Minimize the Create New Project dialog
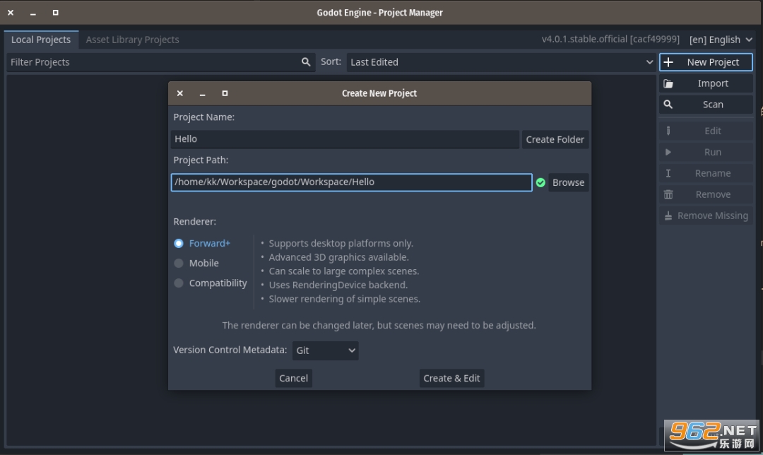This screenshot has height=455, width=763. 203,94
